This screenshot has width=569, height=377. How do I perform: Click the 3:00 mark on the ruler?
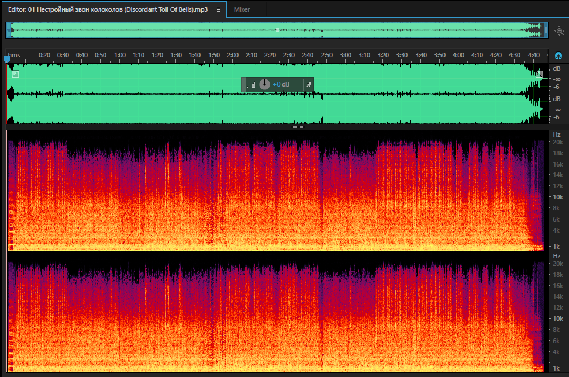click(x=346, y=55)
